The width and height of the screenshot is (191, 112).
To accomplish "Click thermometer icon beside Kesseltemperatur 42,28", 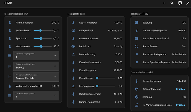I will 73,70.
